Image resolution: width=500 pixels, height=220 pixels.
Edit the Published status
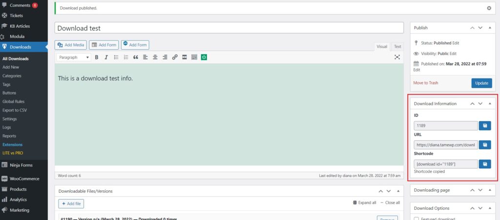pyautogui.click(x=456, y=43)
